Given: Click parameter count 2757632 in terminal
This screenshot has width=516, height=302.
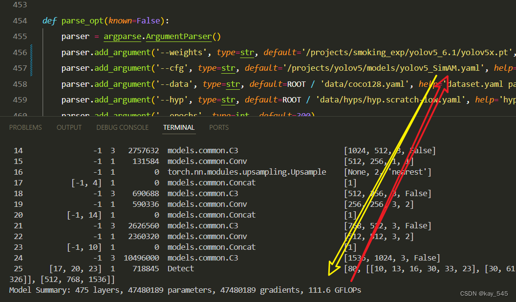Looking at the screenshot, I should click(x=144, y=150).
